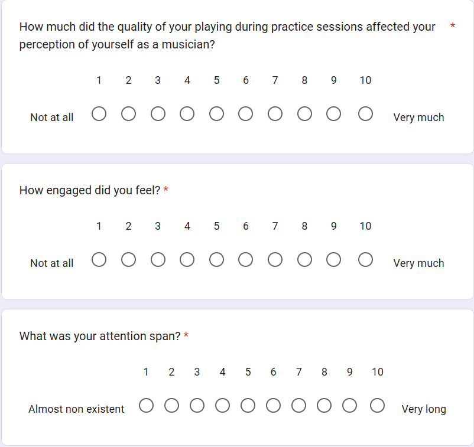
Task: Choose rating 7 for practice quality perception
Action: pyautogui.click(x=275, y=113)
